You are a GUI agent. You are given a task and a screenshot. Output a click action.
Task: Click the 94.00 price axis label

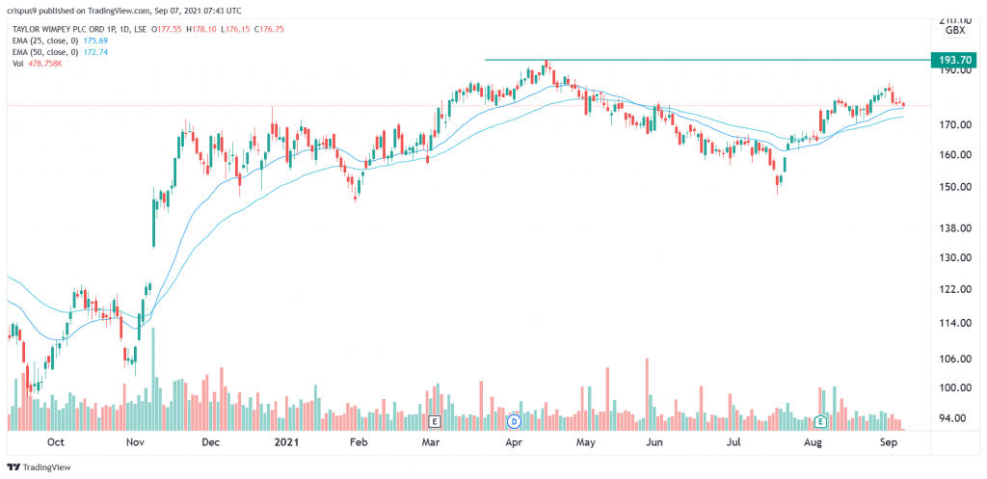(x=951, y=418)
